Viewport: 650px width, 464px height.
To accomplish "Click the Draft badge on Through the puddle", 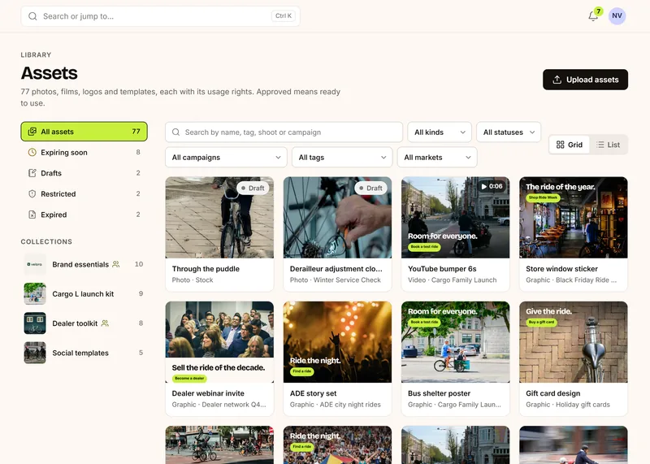I will pyautogui.click(x=253, y=188).
